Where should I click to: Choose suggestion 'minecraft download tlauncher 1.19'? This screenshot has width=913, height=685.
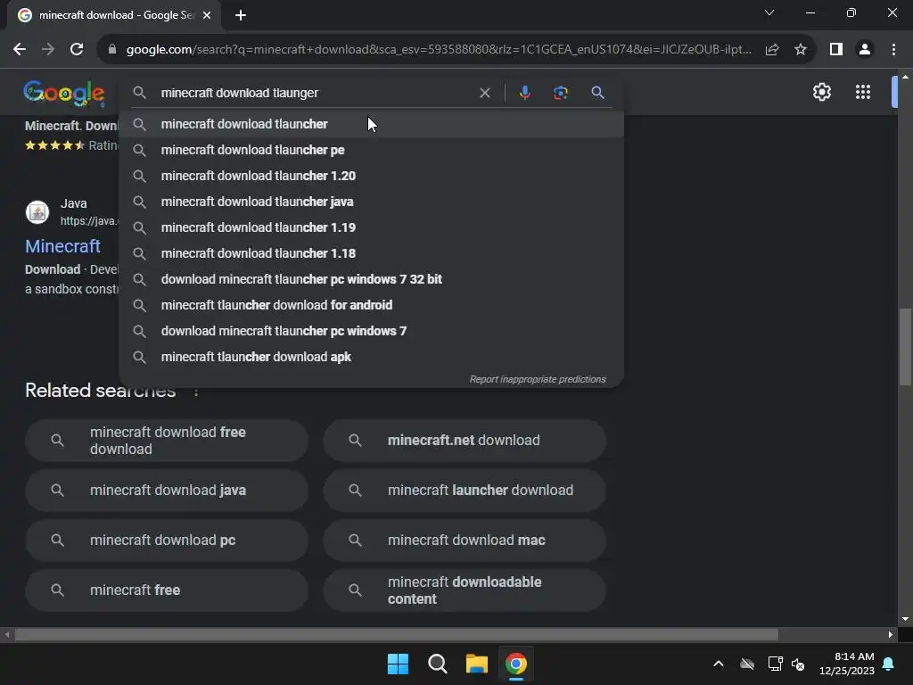tap(372, 227)
